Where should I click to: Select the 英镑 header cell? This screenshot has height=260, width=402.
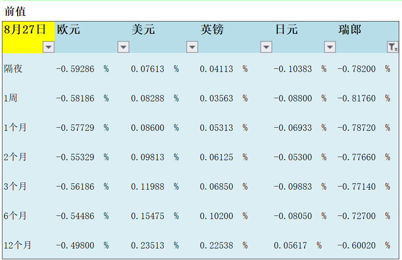click(212, 30)
